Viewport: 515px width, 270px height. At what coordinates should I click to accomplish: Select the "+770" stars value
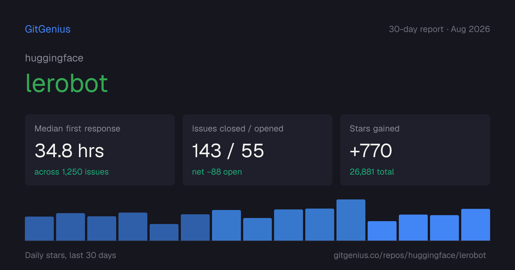pos(371,151)
